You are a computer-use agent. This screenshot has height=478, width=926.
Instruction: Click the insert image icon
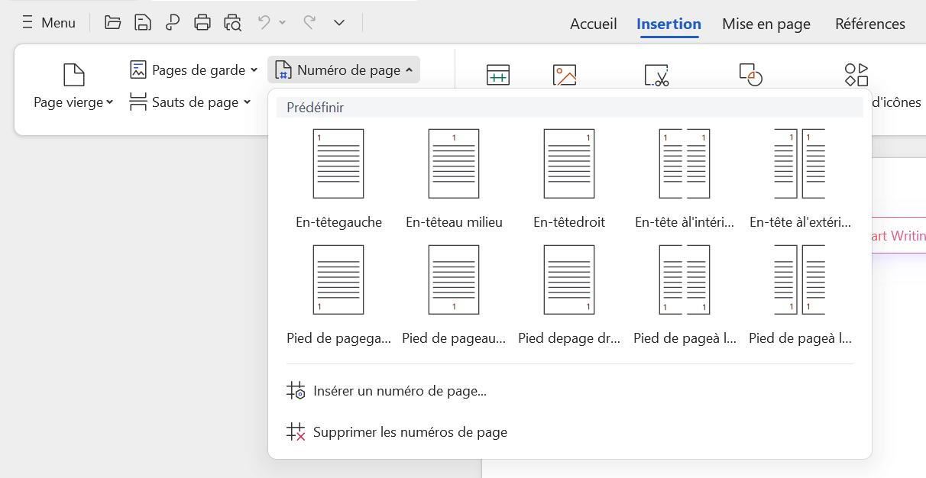point(565,75)
